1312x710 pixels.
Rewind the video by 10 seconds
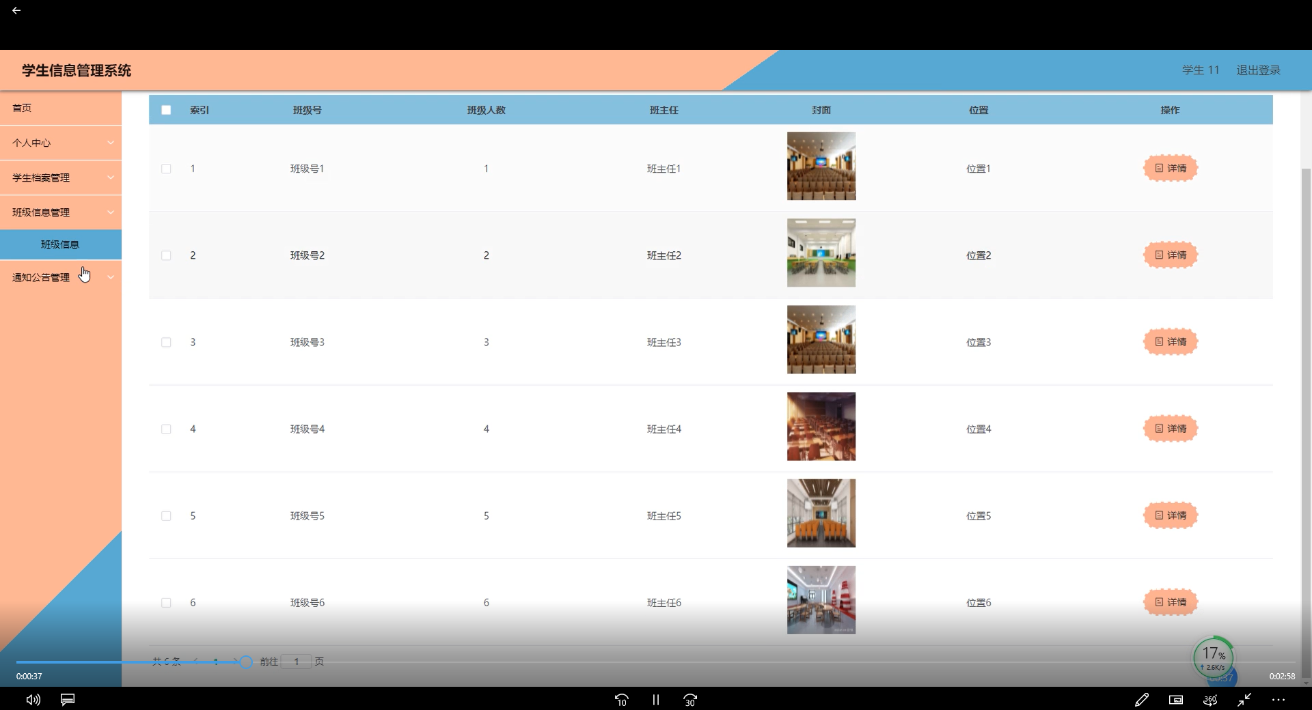tap(621, 700)
